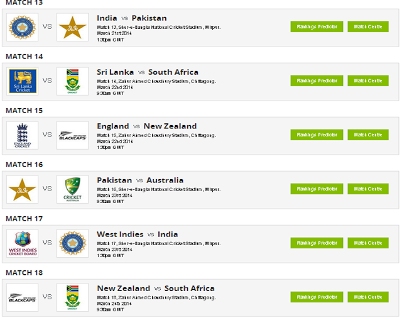Open Match Centre for Sri Lanka vs South Africa

coord(368,81)
